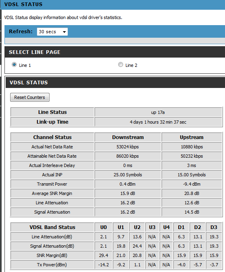Viewport: 225px width, 272px height.
Task: Click U1 line attenuation value 9.7
Action: [121, 237]
